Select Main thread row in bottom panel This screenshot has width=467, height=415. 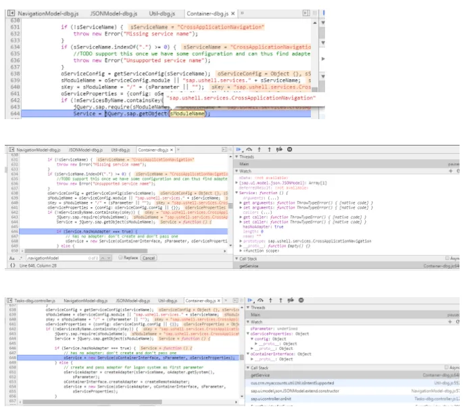click(x=352, y=314)
